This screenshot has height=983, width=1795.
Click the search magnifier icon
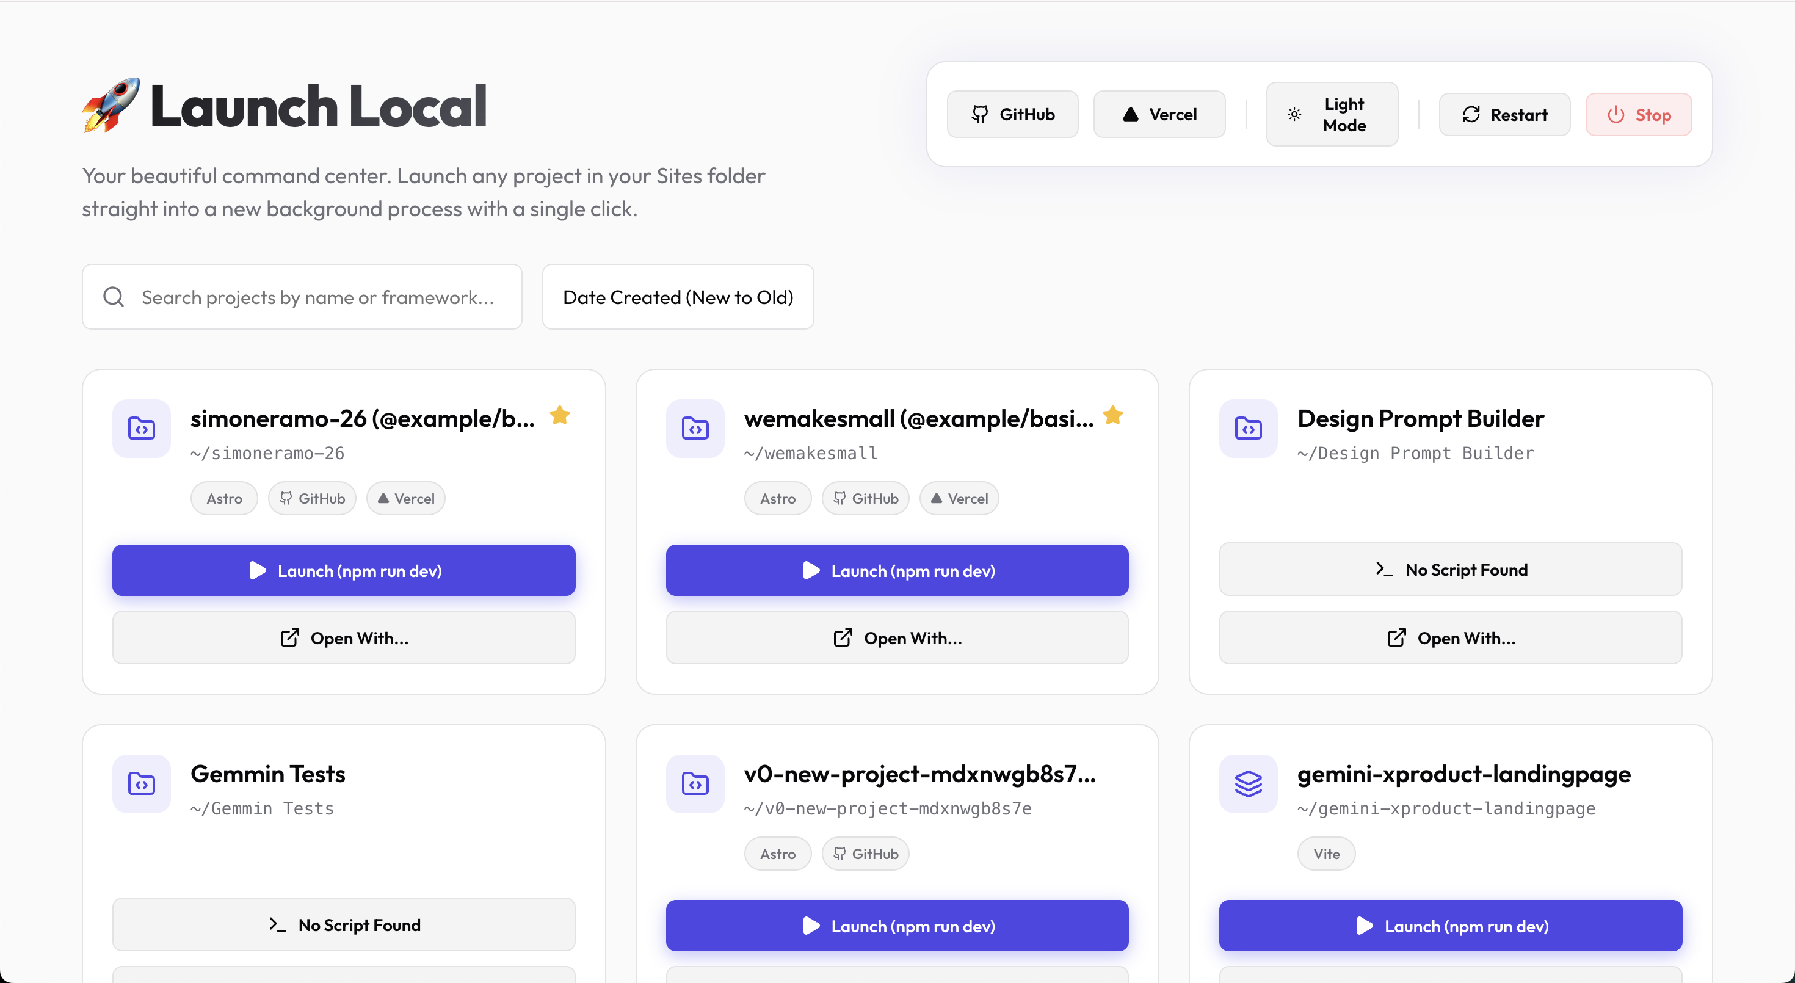coord(114,297)
